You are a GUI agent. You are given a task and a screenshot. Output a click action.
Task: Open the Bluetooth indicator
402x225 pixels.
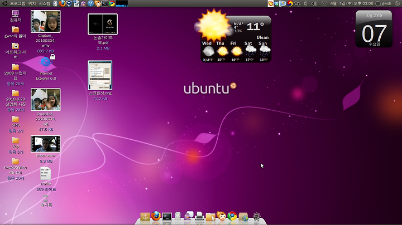click(x=305, y=3)
